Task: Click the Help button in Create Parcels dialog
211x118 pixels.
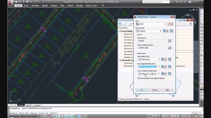Action: 167,90
